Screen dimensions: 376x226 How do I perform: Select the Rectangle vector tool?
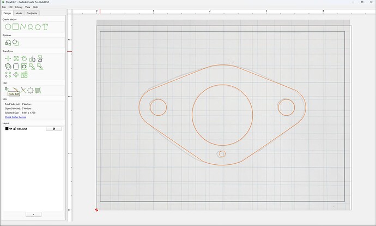(x=16, y=27)
